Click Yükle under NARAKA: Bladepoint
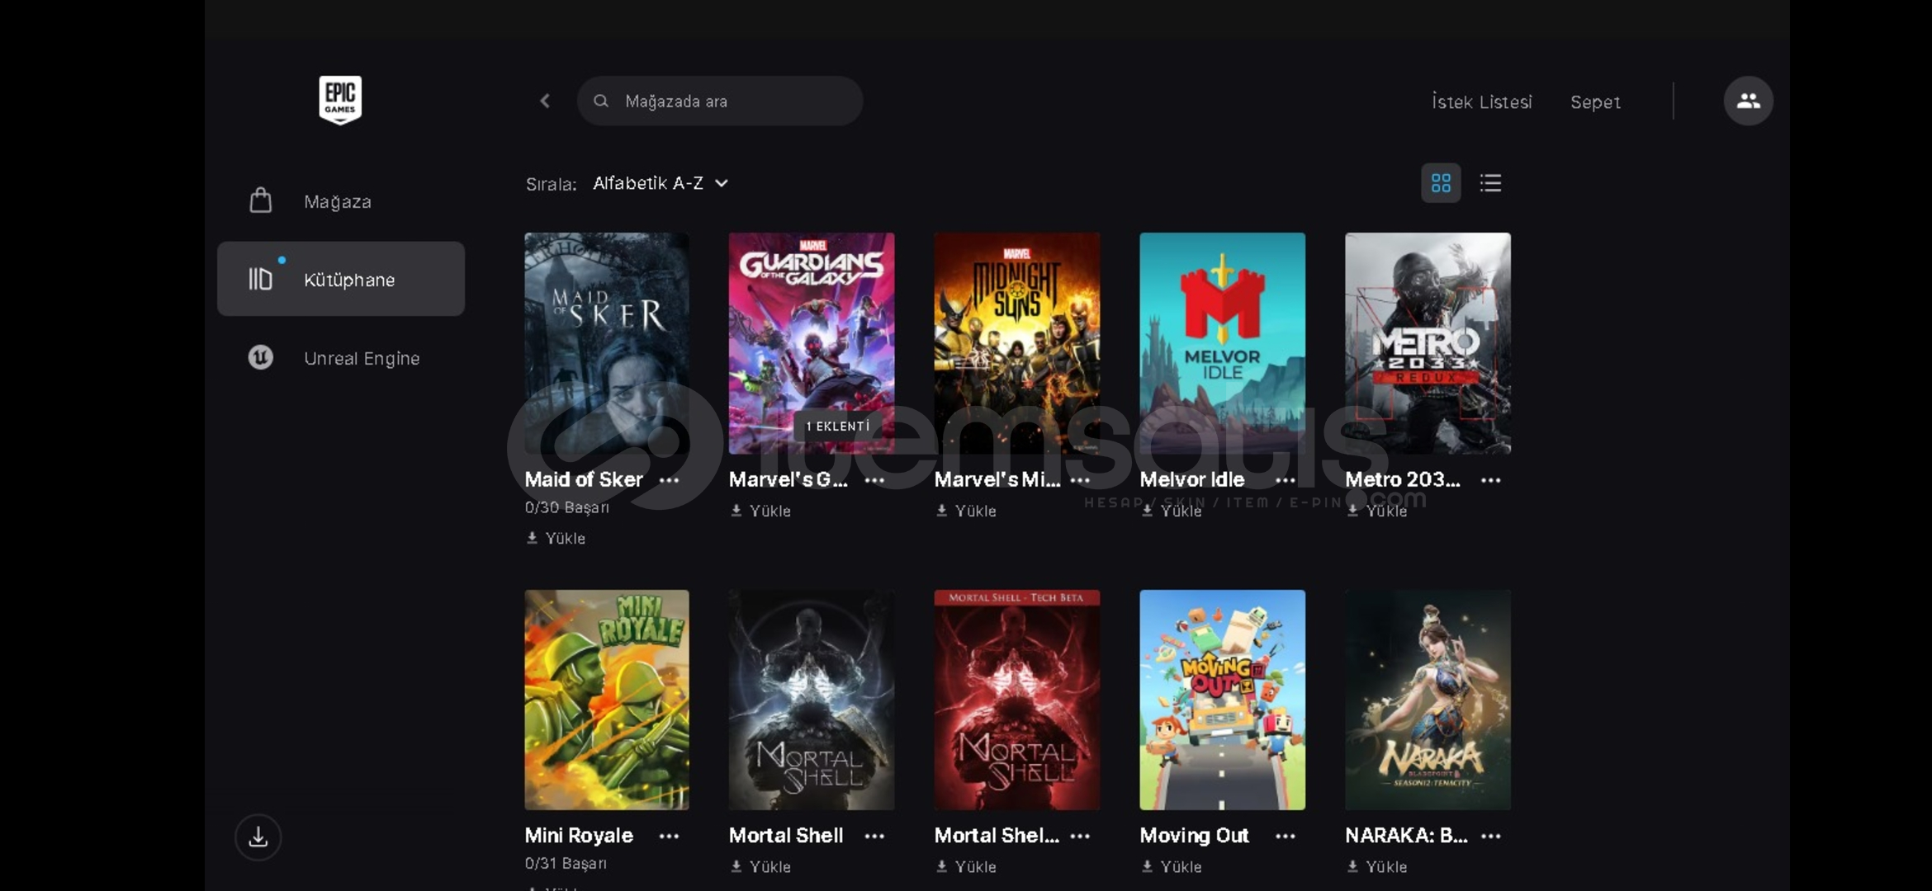 click(1377, 867)
